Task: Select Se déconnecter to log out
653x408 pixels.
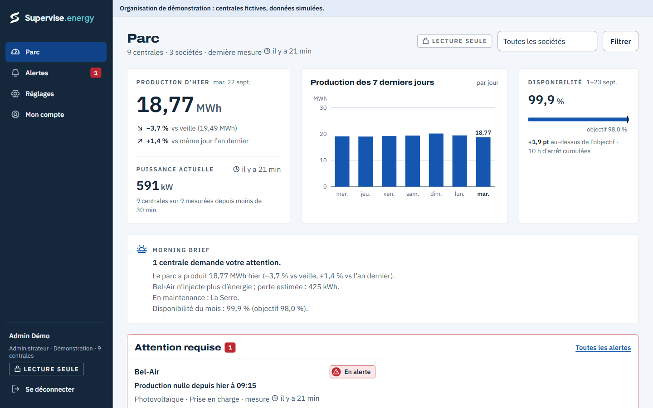Action: (56, 389)
